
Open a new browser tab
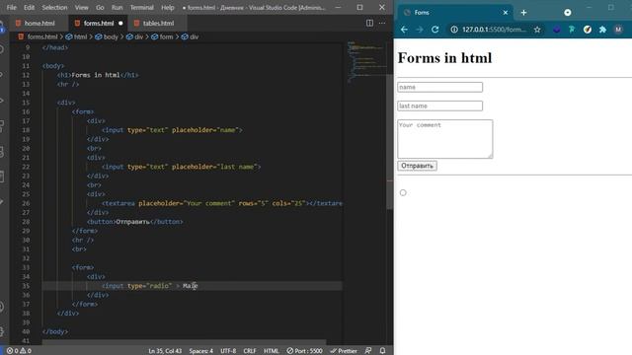[523, 13]
